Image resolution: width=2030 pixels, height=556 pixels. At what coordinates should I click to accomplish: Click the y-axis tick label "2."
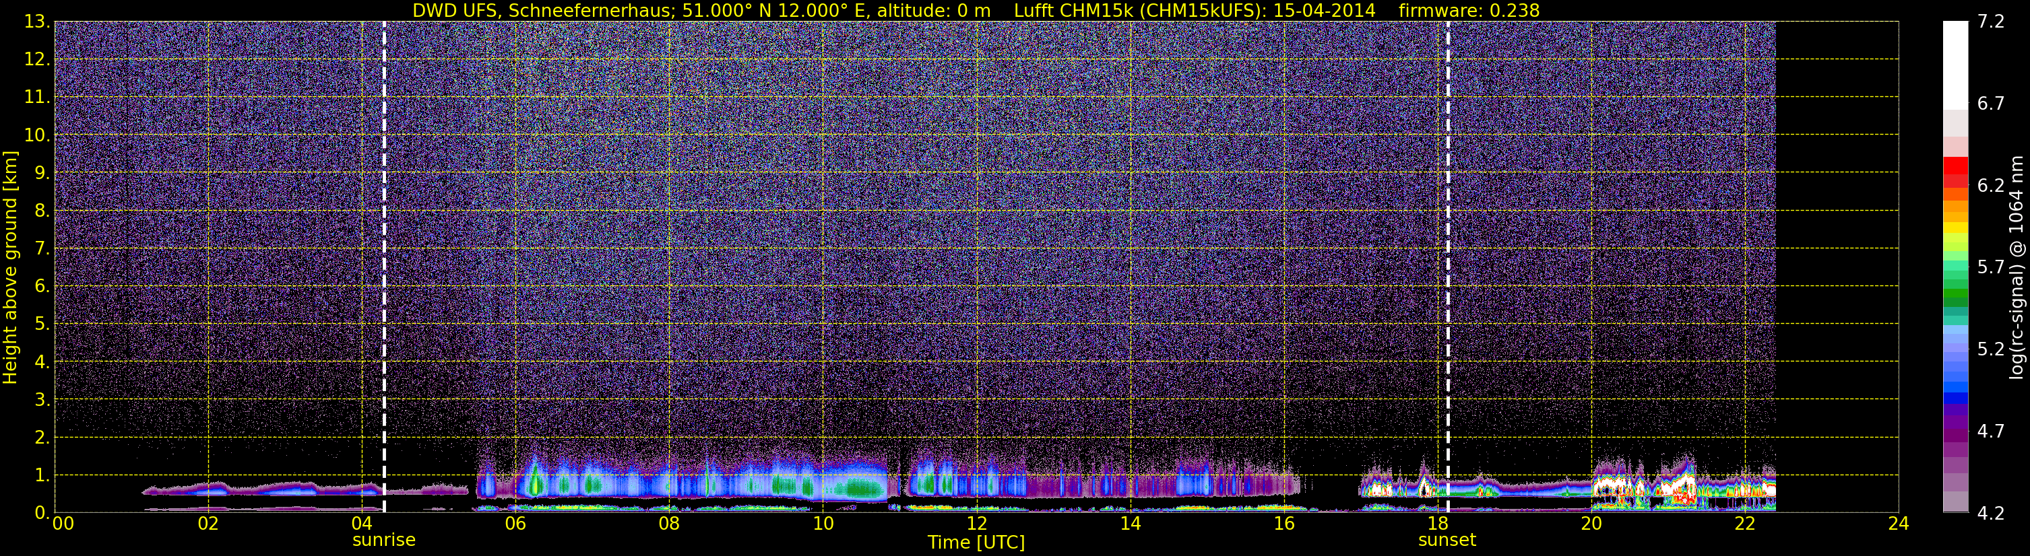pyautogui.click(x=42, y=437)
